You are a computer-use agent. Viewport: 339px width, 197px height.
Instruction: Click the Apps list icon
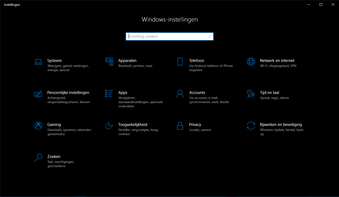109,94
